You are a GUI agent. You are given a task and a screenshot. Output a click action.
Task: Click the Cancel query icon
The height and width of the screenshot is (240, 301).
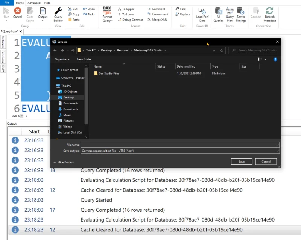pos(17,11)
